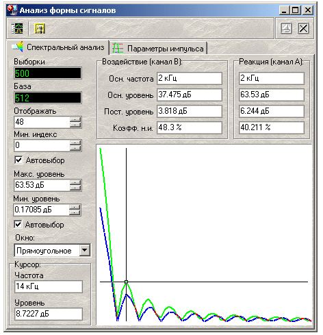This screenshot has height=335, width=323.
Task: Open the Окно dropdown arrow
Action: pos(85,250)
